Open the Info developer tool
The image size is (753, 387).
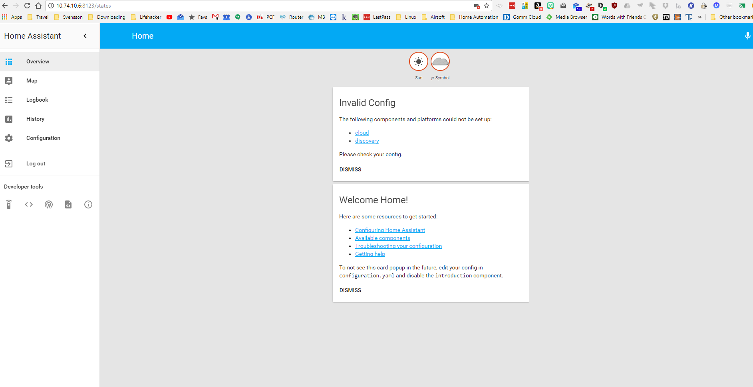tap(88, 204)
